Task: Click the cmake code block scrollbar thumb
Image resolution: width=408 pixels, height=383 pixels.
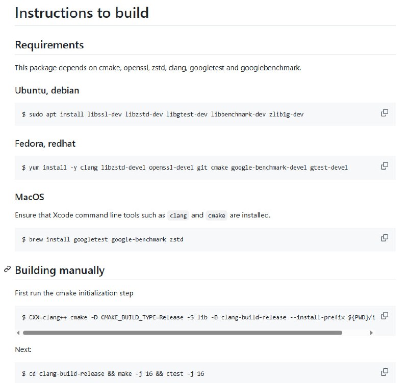Action: pos(182,333)
